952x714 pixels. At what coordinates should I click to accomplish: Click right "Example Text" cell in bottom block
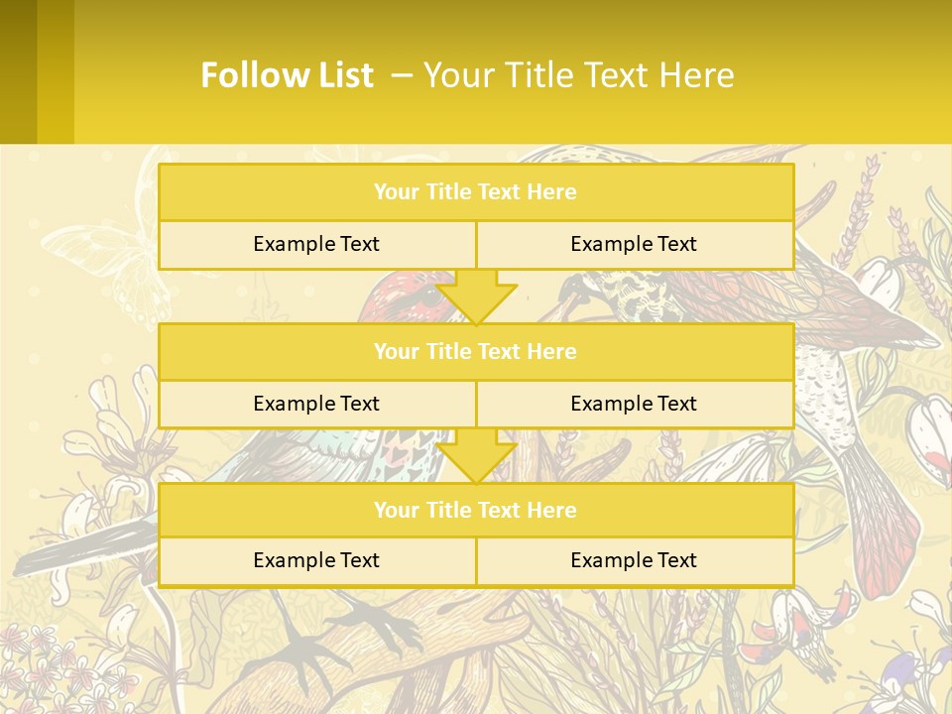point(634,560)
